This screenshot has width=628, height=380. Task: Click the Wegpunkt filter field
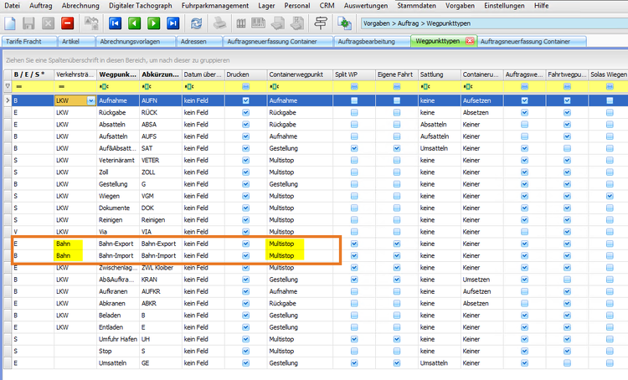pyautogui.click(x=116, y=86)
